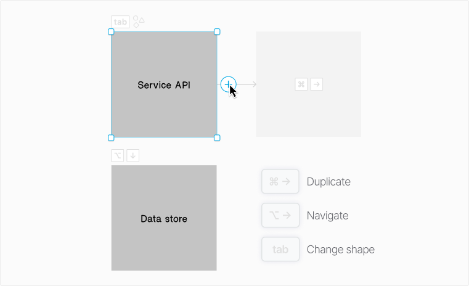Click the Duplicate label text
Screen dimensions: 469x286
tap(328, 182)
